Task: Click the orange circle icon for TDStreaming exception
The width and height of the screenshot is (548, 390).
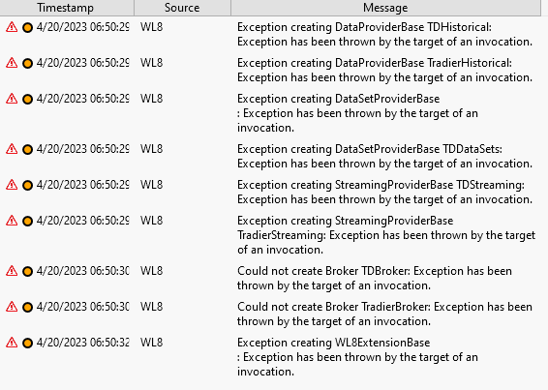Action: pos(27,185)
